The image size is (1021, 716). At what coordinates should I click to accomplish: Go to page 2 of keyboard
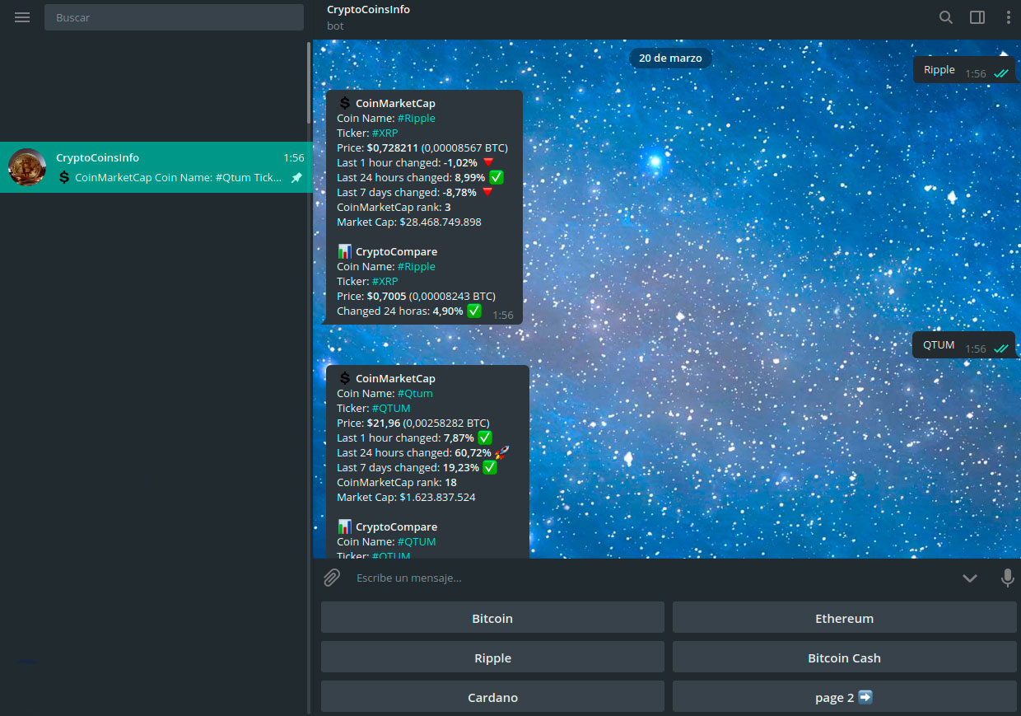tap(844, 697)
